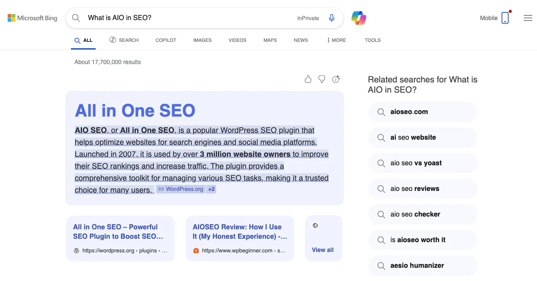Viewport: 537px width, 281px height.
Task: Toggle Mobile view phone icon
Action: [505, 18]
